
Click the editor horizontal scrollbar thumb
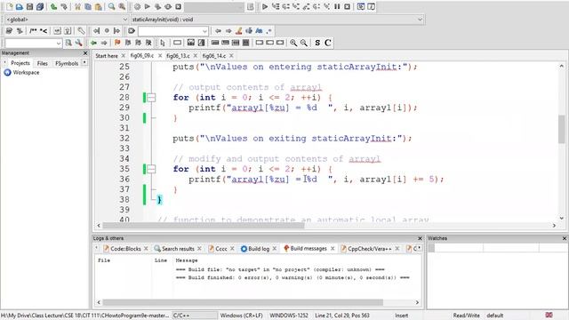coord(204,225)
